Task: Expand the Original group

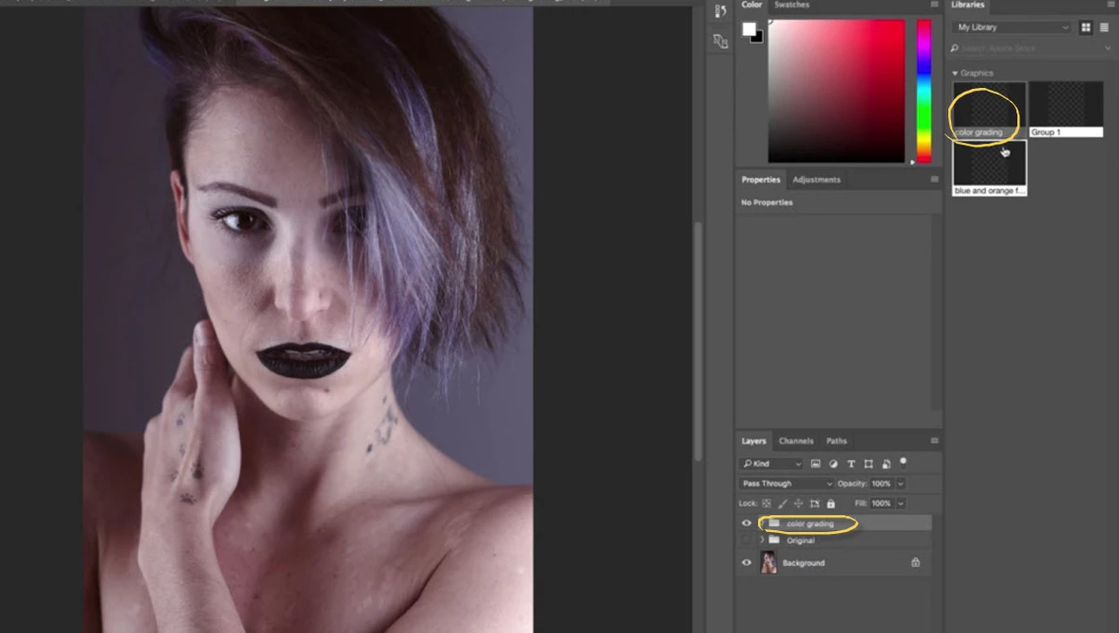Action: [x=762, y=540]
